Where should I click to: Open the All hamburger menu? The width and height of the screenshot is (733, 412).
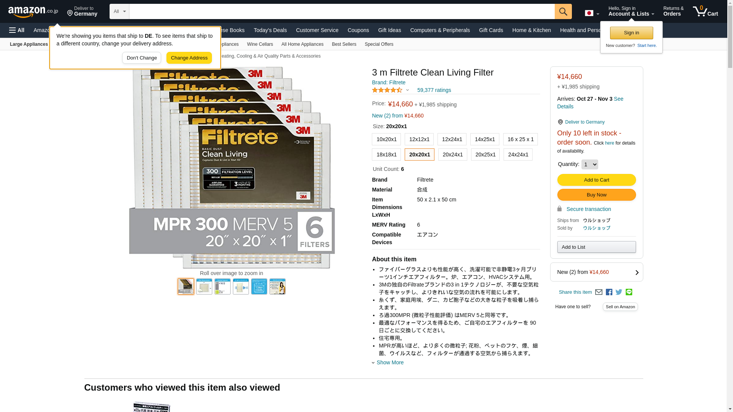[x=17, y=30]
